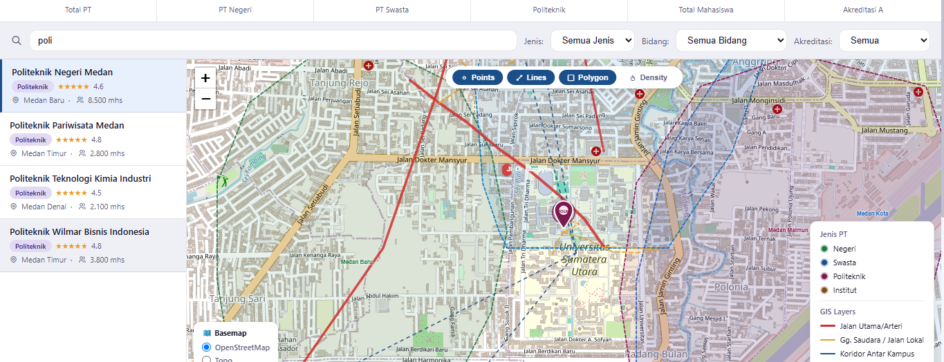Screen dimensions: 944x362
Task: Select the PT Swasta stat tab
Action: click(392, 10)
